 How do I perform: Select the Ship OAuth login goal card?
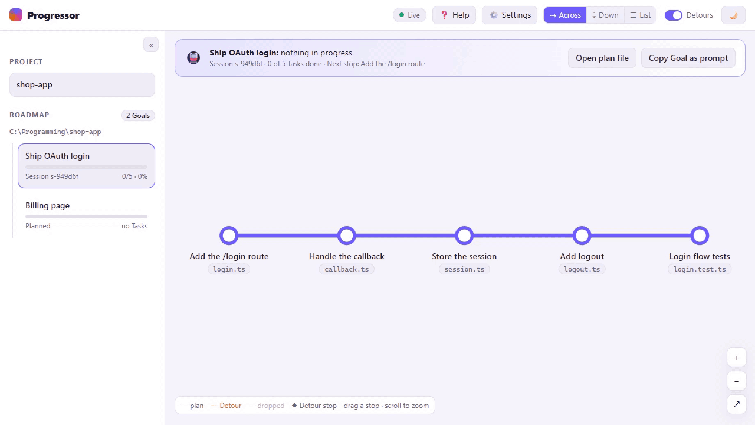(x=86, y=166)
